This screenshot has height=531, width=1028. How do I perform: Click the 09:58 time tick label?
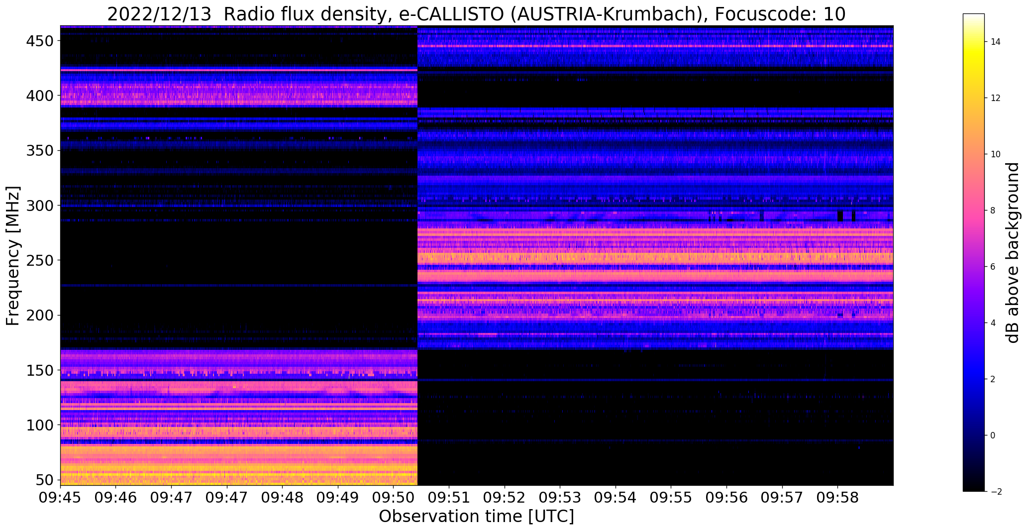837,498
